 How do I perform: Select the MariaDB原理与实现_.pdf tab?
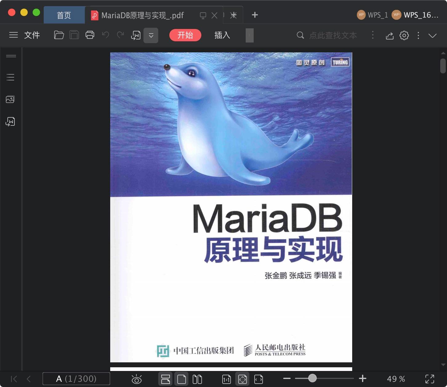click(143, 15)
